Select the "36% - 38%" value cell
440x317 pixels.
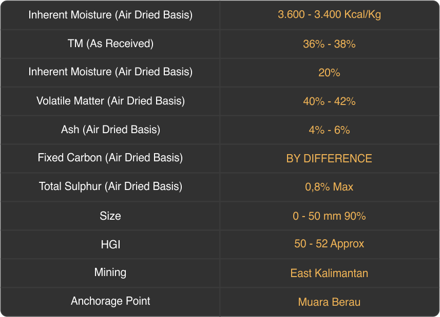pos(329,44)
